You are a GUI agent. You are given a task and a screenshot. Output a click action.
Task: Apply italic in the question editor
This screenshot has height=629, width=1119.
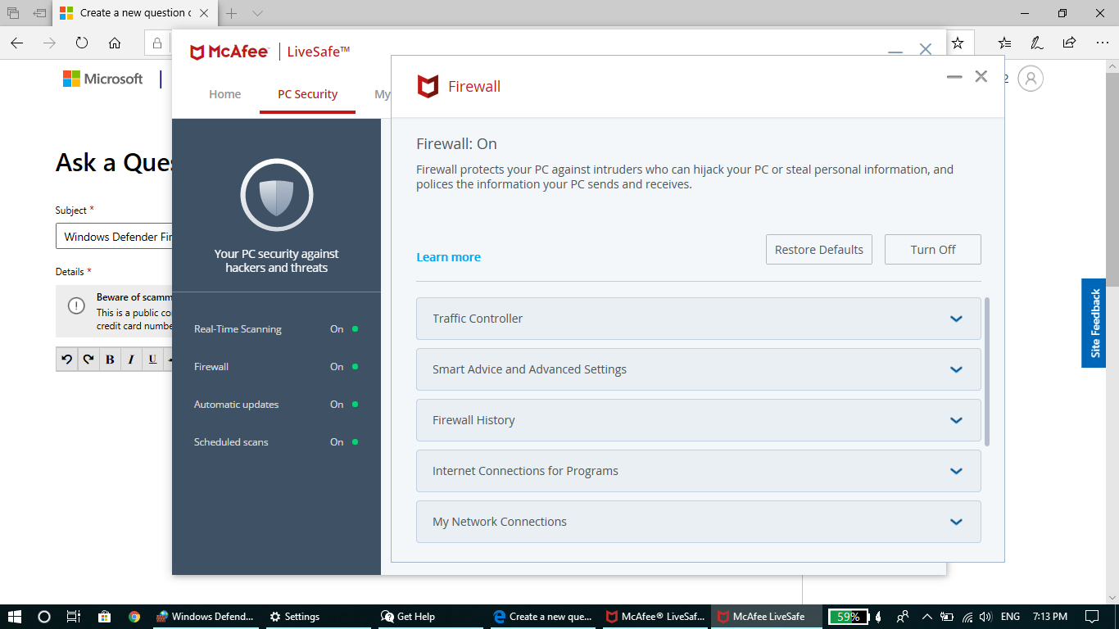pos(131,359)
